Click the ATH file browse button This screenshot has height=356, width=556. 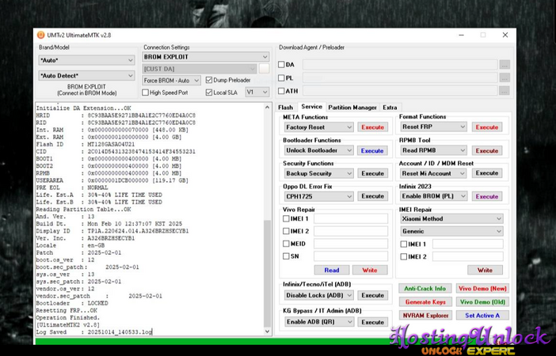505,91
